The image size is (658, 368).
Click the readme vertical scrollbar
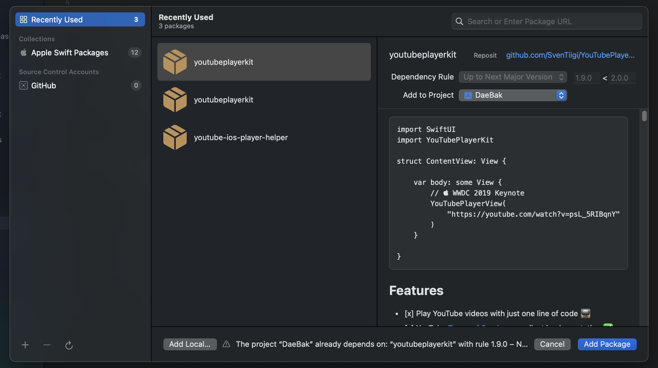644,116
